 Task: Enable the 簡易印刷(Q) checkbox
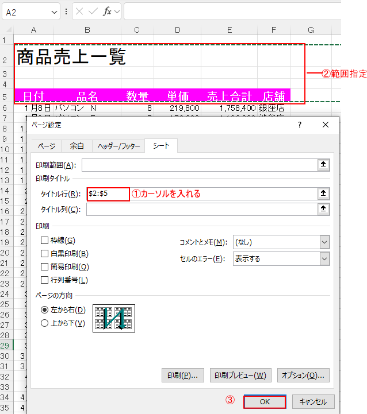point(44,266)
